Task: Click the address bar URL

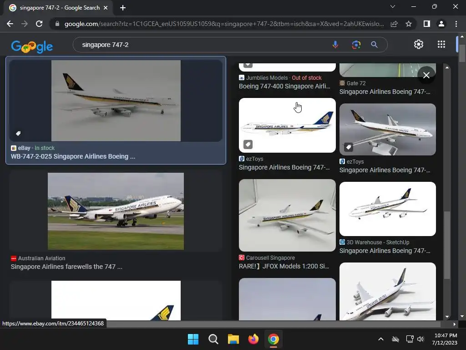Action: click(x=224, y=24)
